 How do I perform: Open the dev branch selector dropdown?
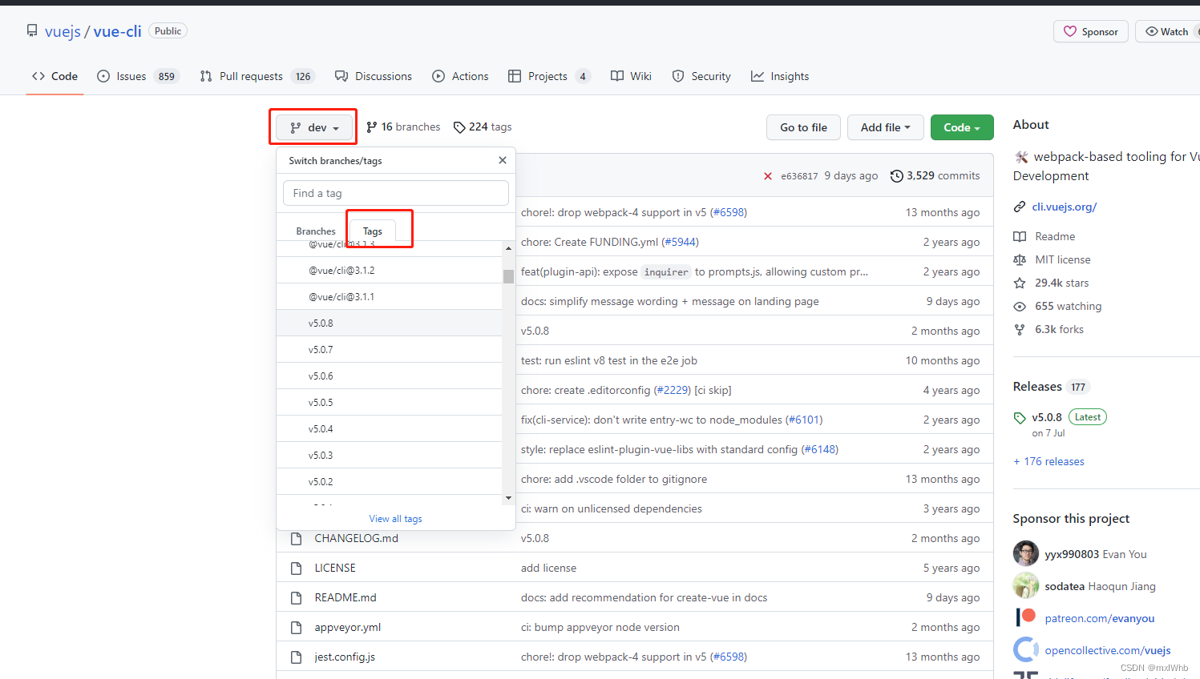pos(314,127)
